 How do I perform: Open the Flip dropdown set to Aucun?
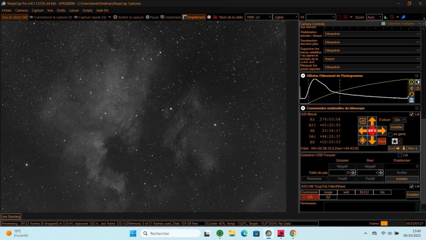[372, 59]
